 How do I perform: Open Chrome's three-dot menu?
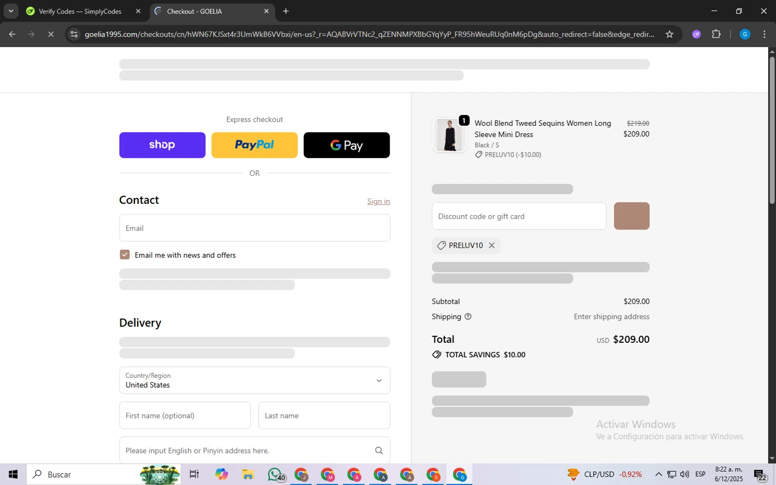pyautogui.click(x=764, y=34)
